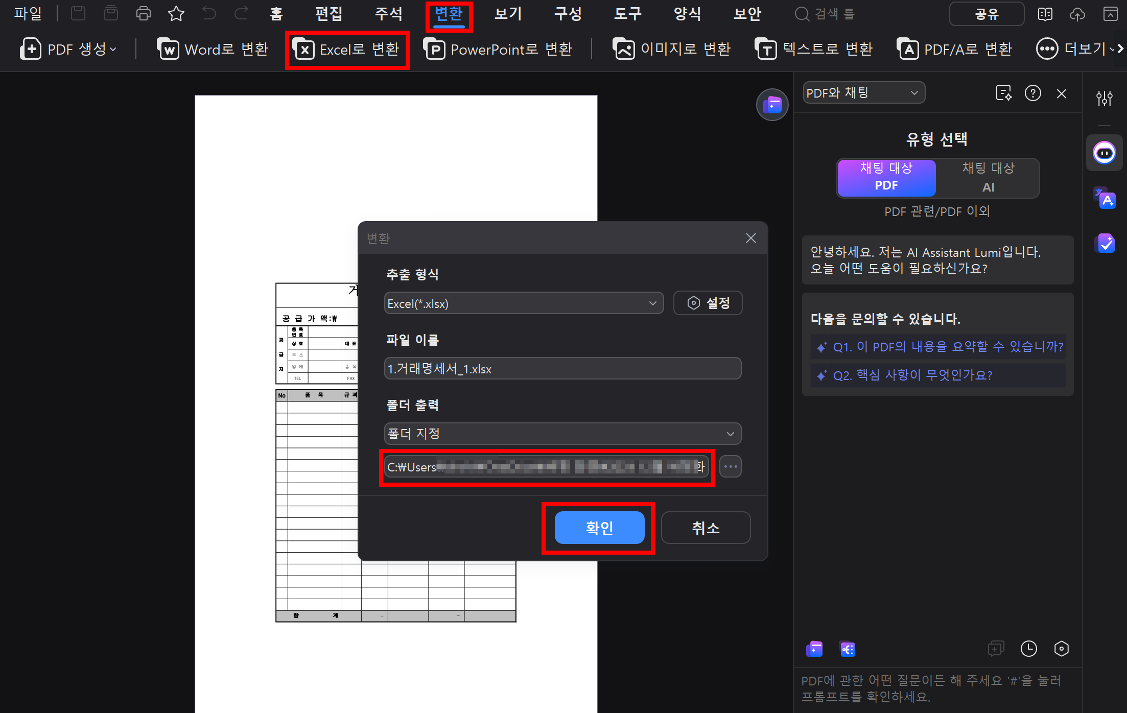
Task: Click the 설정 button in convert dialog
Action: coord(708,303)
